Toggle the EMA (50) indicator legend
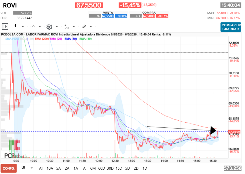The height and width of the screenshot is (174, 245). pos(71,39)
